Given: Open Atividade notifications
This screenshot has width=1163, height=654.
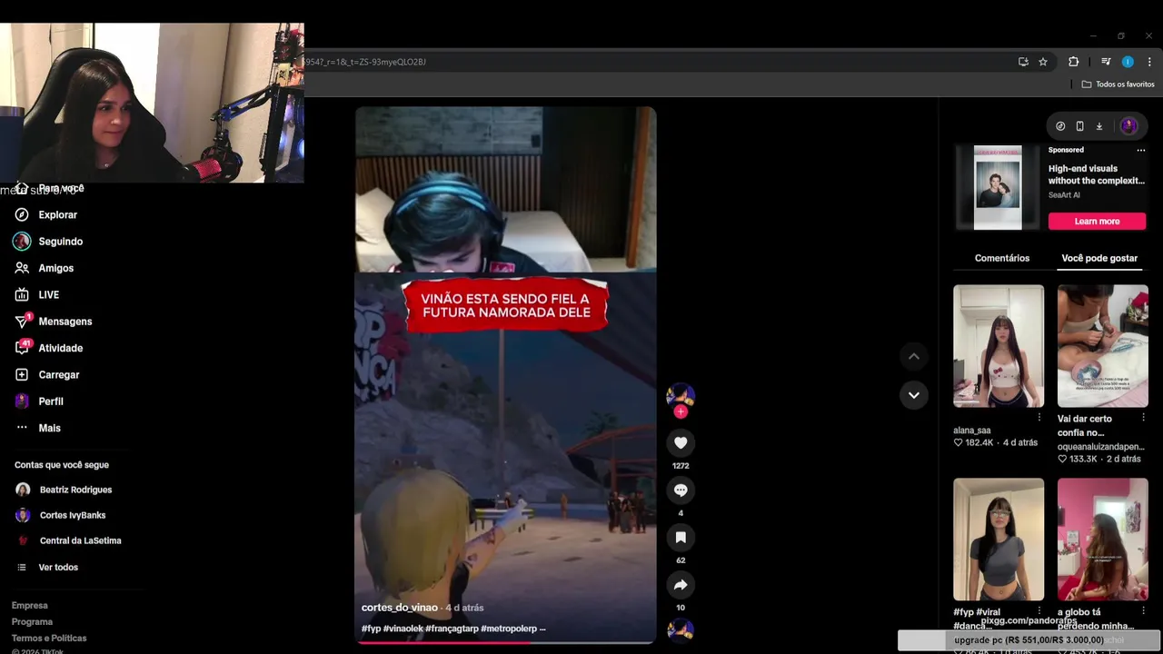Looking at the screenshot, I should (48, 348).
